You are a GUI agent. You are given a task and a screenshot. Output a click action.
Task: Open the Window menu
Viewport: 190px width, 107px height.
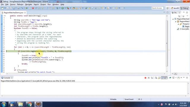(x=56, y=4)
